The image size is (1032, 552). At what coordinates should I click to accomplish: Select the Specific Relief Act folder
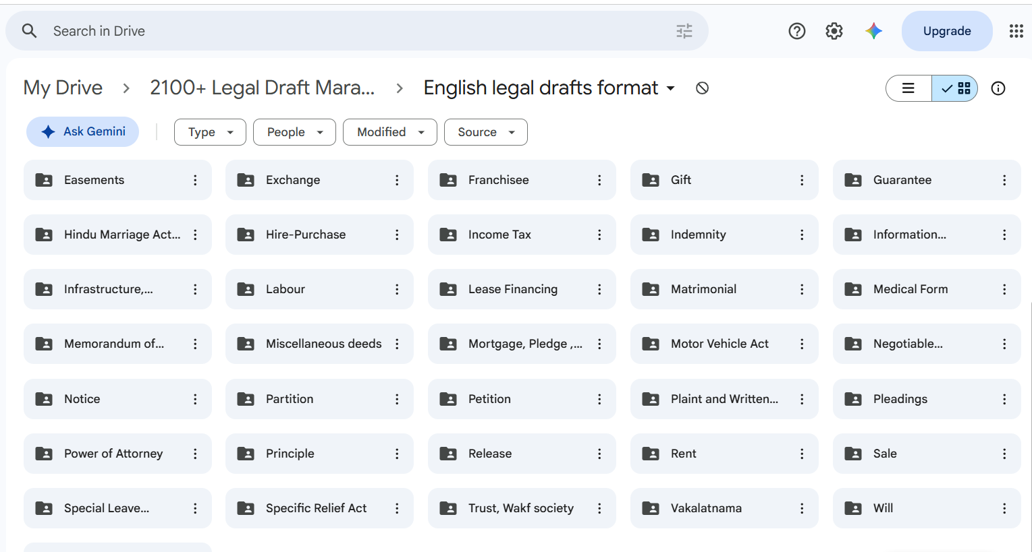click(x=319, y=508)
